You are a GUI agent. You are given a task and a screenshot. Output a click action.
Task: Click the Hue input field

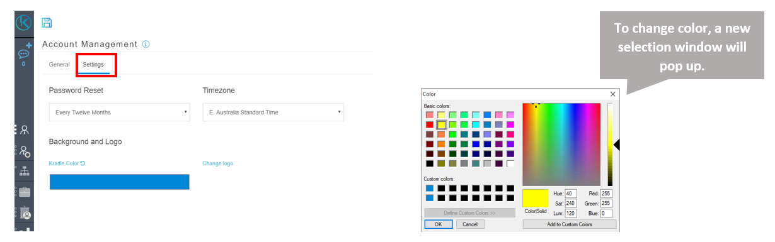(x=571, y=193)
